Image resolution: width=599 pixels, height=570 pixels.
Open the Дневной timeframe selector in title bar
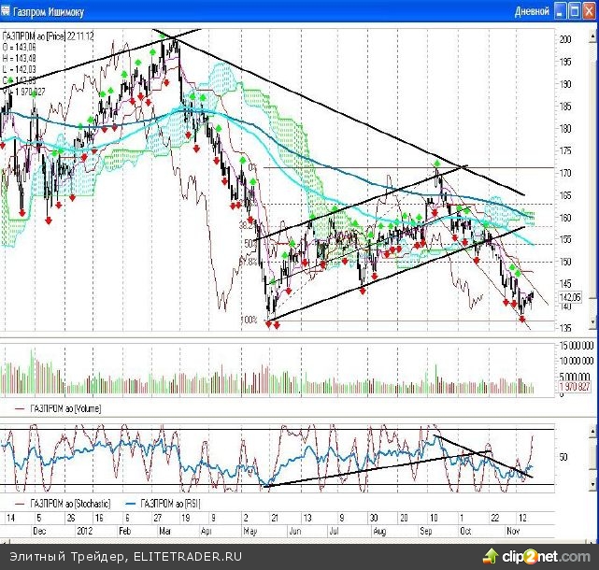coord(531,11)
